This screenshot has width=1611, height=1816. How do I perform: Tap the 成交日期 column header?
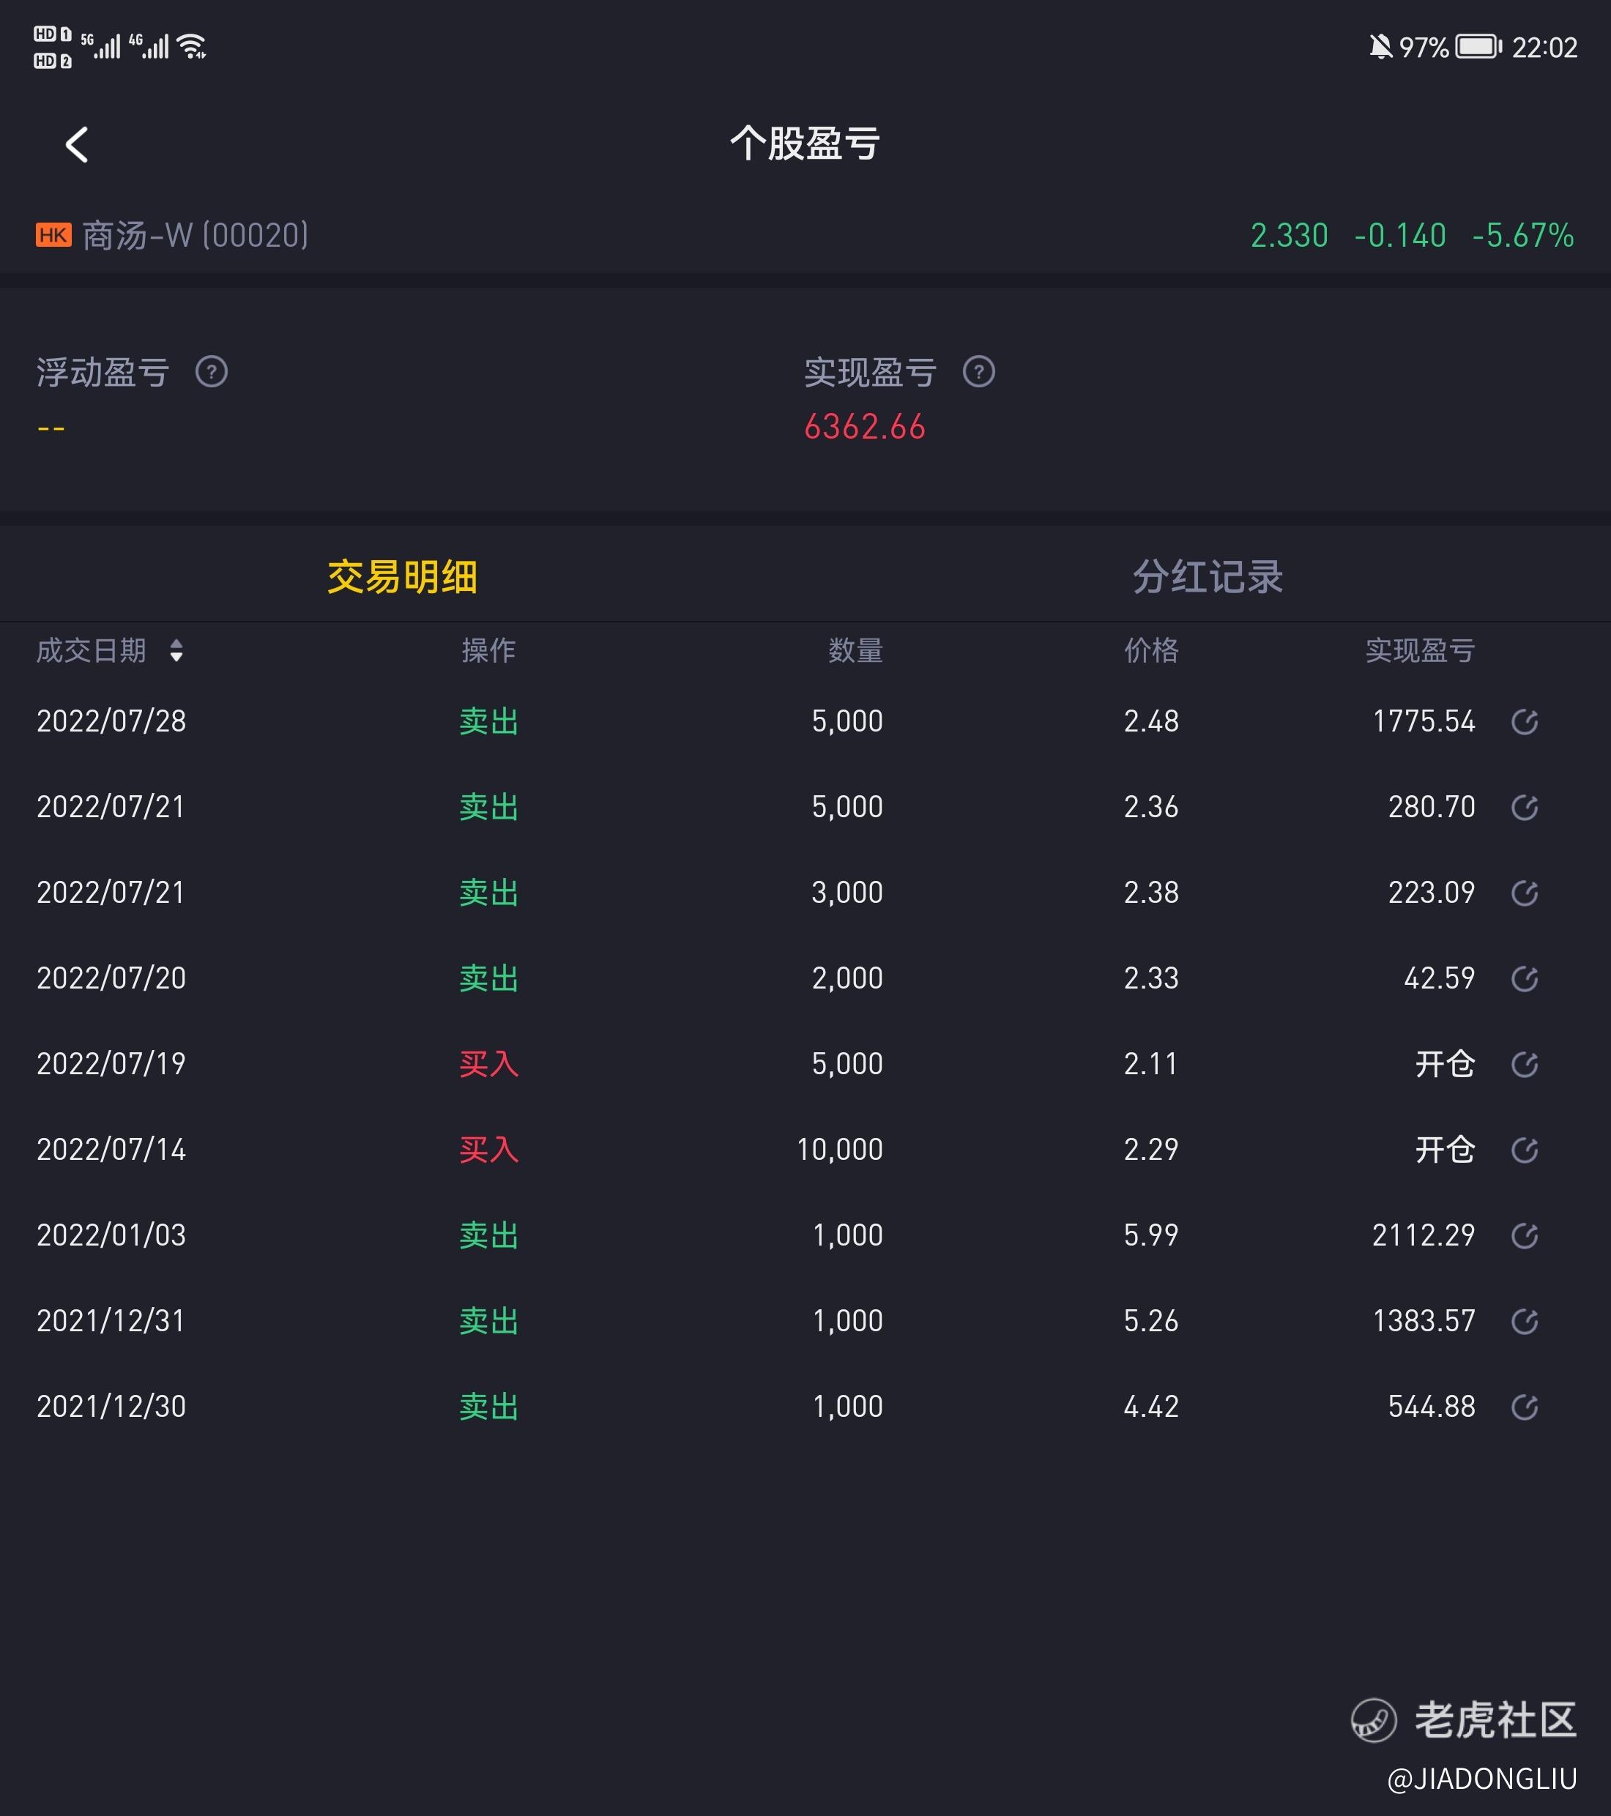pyautogui.click(x=92, y=650)
